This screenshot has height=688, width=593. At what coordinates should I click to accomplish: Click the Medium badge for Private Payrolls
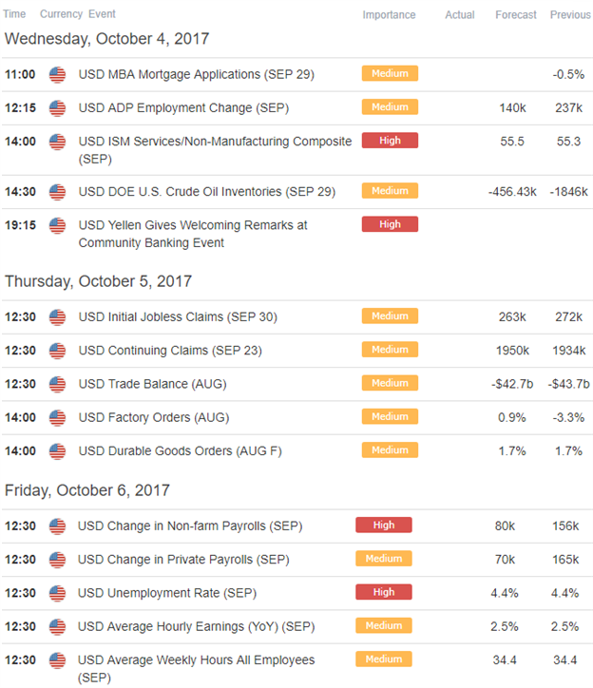coord(384,559)
